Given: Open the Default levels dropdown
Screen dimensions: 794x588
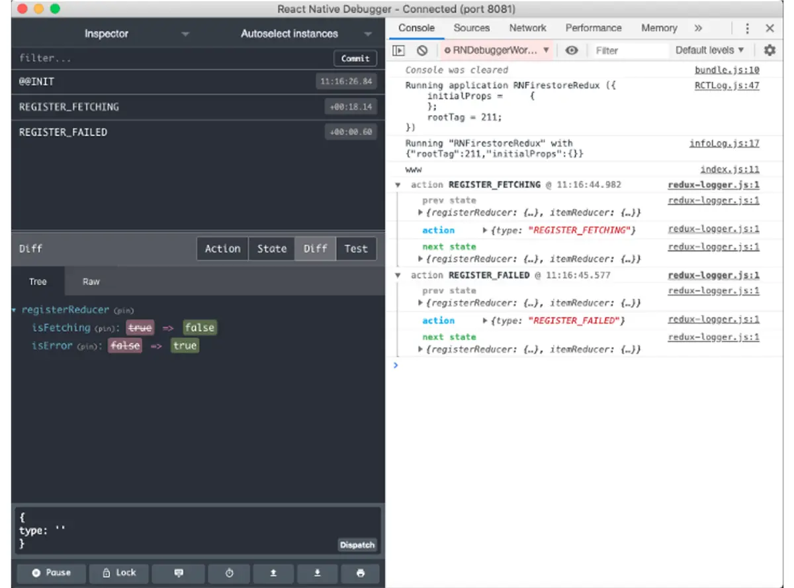Looking at the screenshot, I should (x=709, y=50).
